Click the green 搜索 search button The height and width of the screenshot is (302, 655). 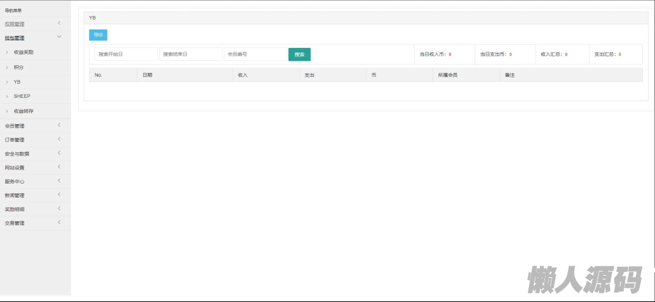coord(299,54)
